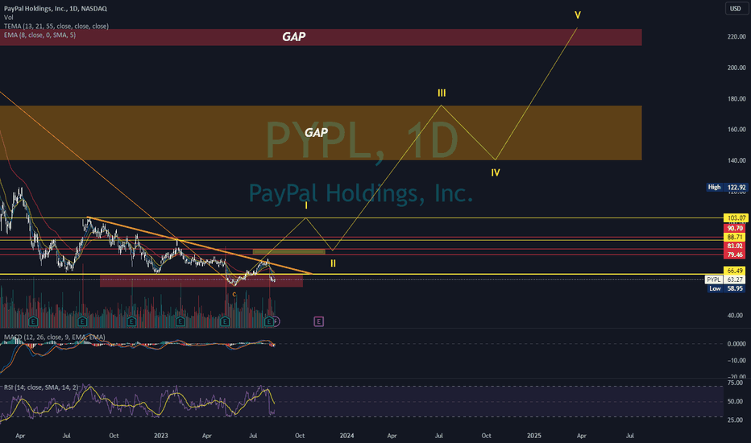Click the 90.70 red price label
Screen dimensions: 751x443
pos(735,229)
